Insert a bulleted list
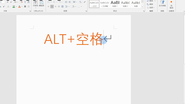 [x=49, y=2]
